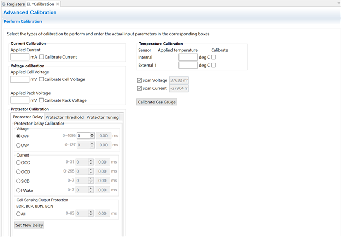Enable the Calibrate Cell Voltage checkbox

pyautogui.click(x=42, y=79)
